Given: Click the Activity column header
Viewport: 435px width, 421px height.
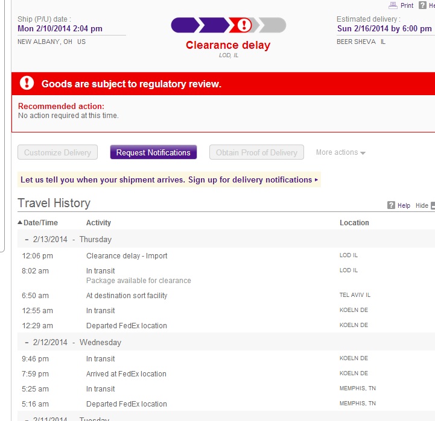Looking at the screenshot, I should pyautogui.click(x=98, y=223).
